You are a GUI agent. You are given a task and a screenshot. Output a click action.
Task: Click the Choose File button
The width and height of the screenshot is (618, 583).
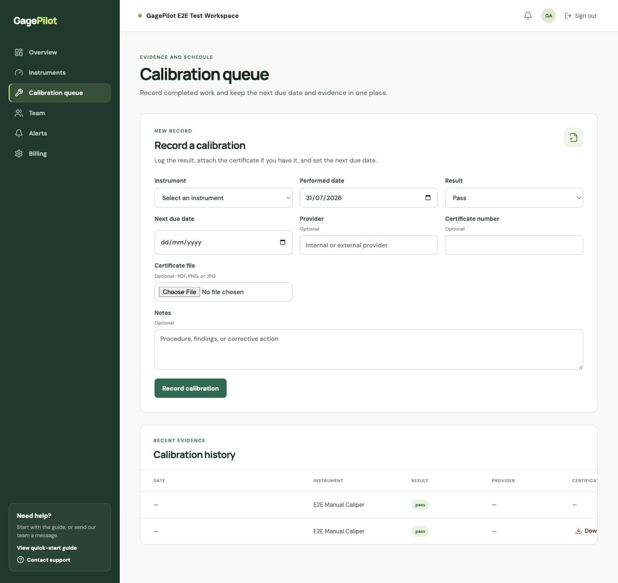[x=179, y=292]
